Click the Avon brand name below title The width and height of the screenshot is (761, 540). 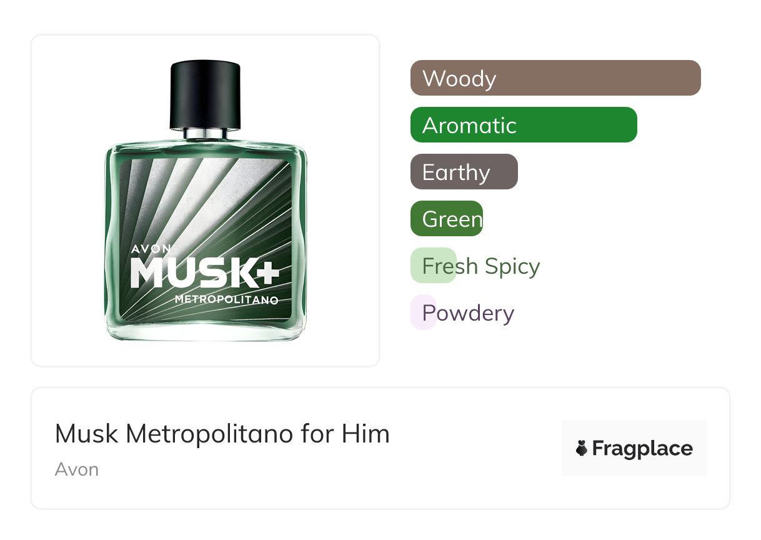77,469
